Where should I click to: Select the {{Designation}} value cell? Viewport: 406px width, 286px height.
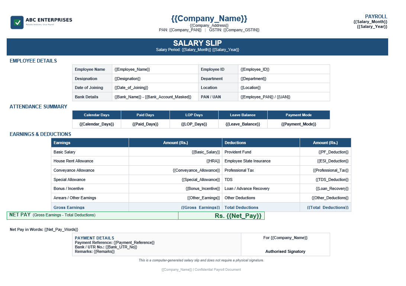(x=155, y=79)
